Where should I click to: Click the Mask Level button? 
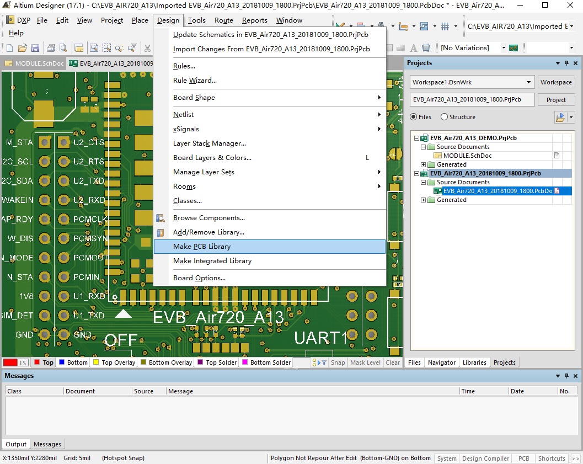tap(365, 362)
